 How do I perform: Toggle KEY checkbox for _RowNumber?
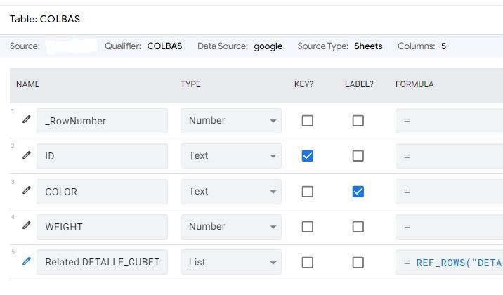click(307, 121)
